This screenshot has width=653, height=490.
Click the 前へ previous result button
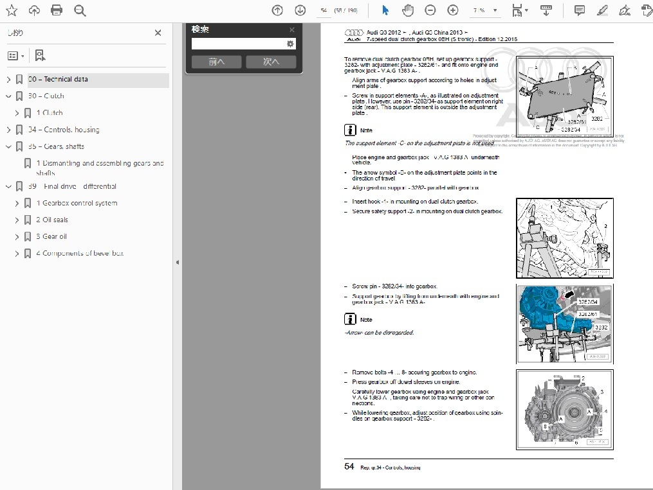click(x=217, y=62)
